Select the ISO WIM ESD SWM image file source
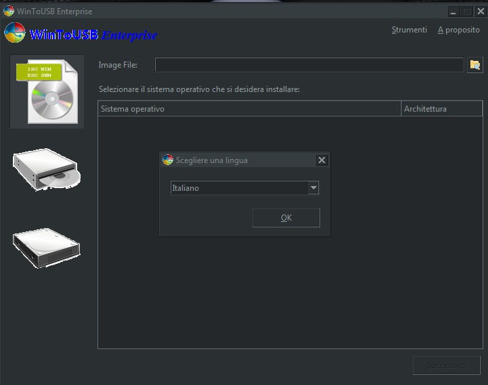The image size is (488, 385). (47, 91)
